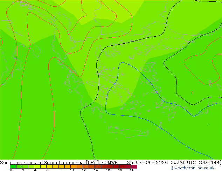The height and width of the screenshot is (171, 222).
Task: Click the 12–13 hPa legend swatch
Action: [x=86, y=166]
